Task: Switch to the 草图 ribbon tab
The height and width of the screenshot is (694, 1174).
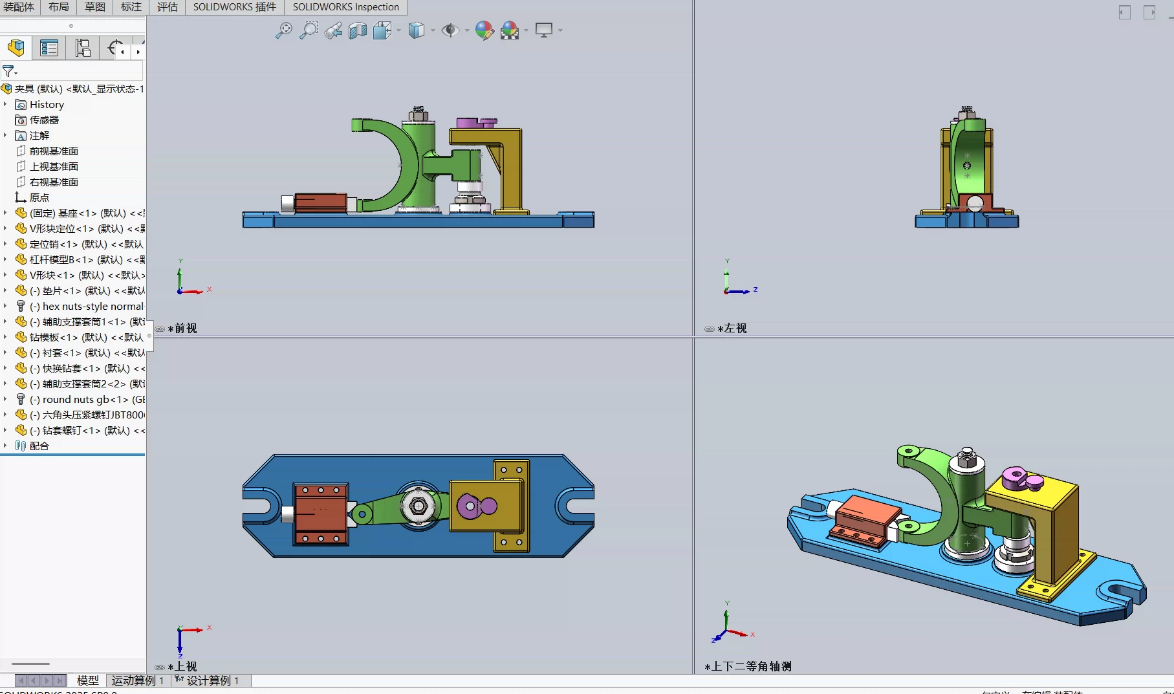Action: [x=95, y=7]
